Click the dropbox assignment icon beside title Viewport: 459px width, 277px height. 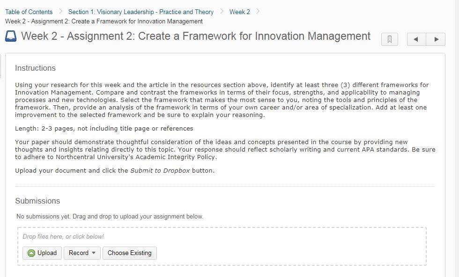[x=11, y=36]
